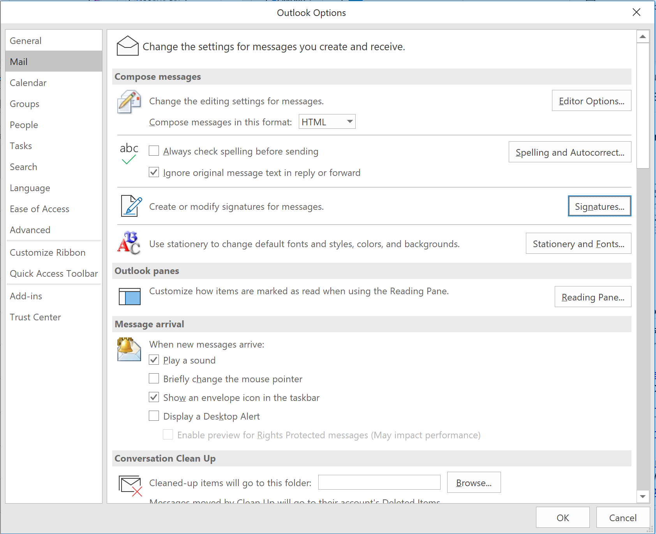656x534 pixels.
Task: Select the General category
Action: pyautogui.click(x=54, y=40)
